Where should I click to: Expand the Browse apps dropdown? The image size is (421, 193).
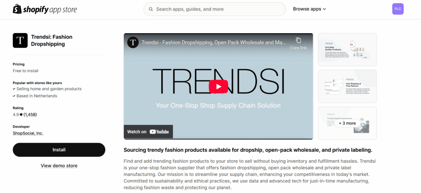click(x=309, y=9)
